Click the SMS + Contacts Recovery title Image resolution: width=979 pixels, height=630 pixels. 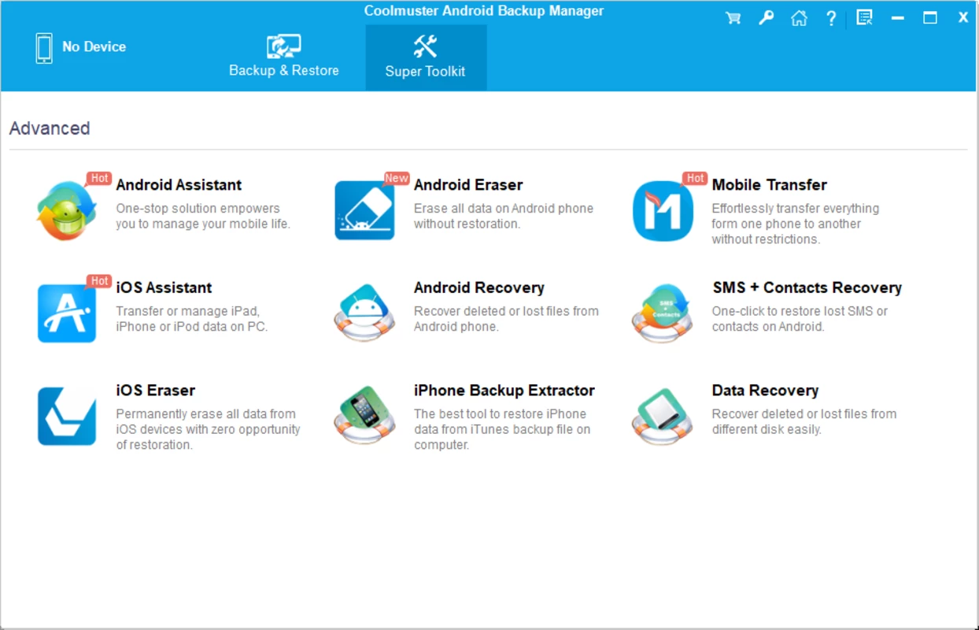pos(807,287)
